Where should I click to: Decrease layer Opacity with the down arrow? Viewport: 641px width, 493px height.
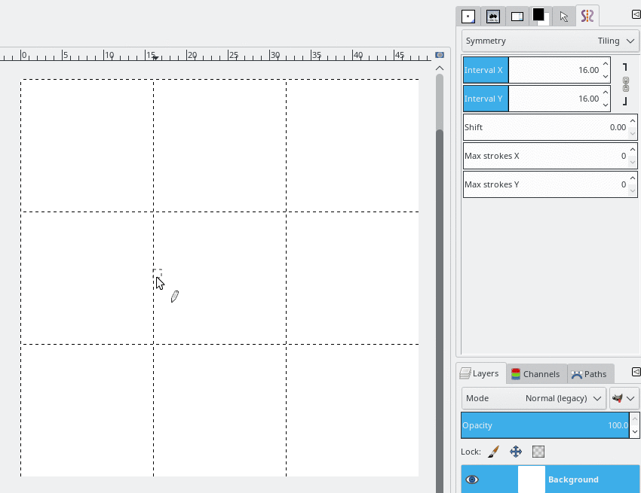[x=634, y=431]
